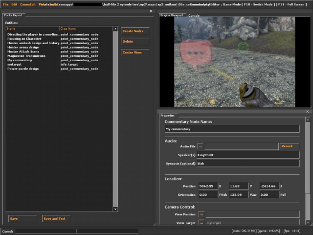Click the Center View button
313x235 pixels.
pyautogui.click(x=135, y=52)
